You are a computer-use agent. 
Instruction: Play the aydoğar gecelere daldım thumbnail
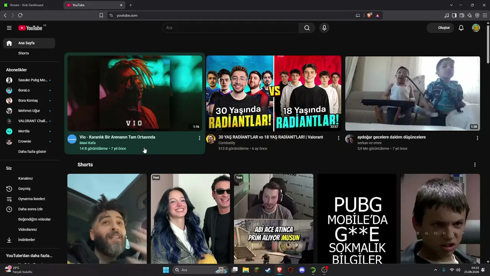point(413,94)
